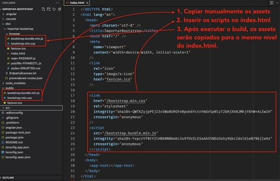
Task: Place cursor on app-root line 30
Action: [112, 166]
